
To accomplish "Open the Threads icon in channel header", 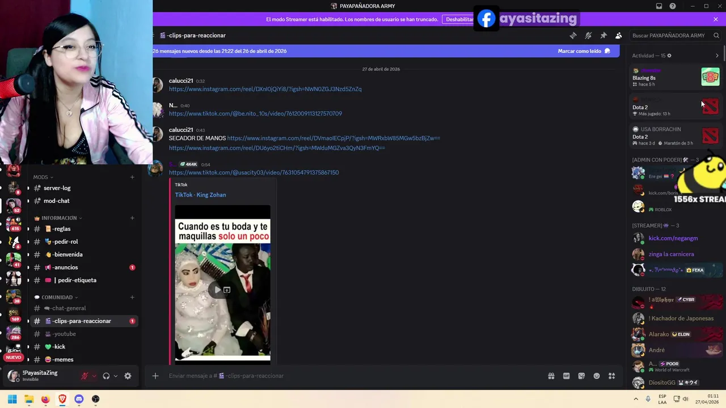I will click(573, 35).
